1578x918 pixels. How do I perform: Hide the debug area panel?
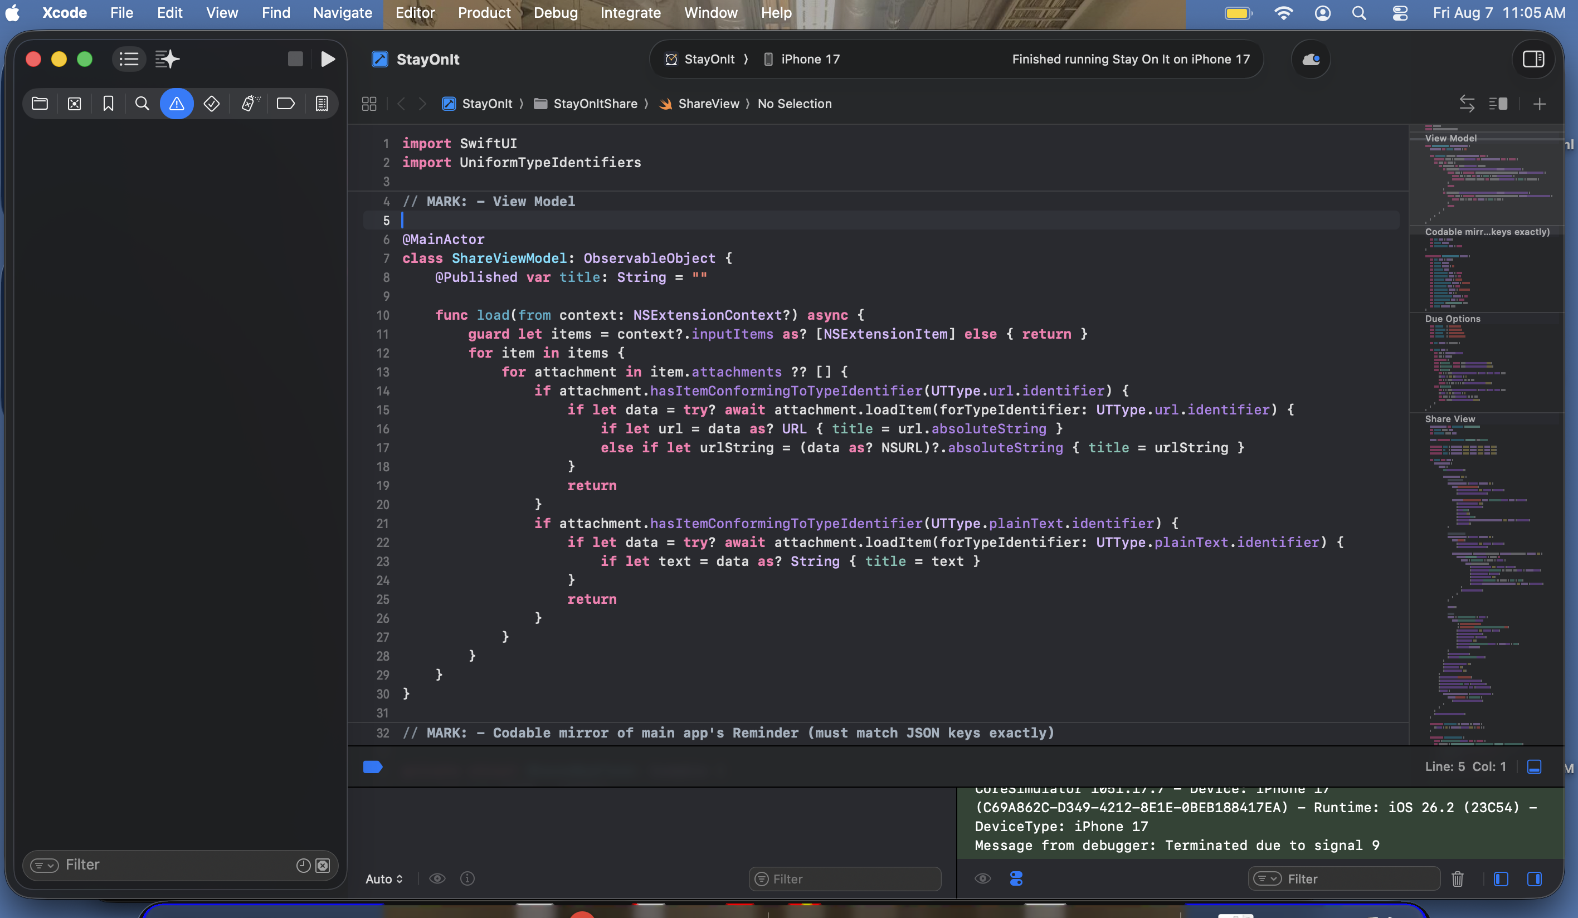pyautogui.click(x=1534, y=766)
